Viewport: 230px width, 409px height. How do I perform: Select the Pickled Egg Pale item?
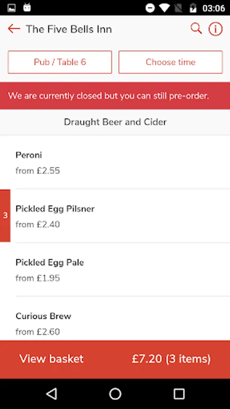[x=115, y=269]
